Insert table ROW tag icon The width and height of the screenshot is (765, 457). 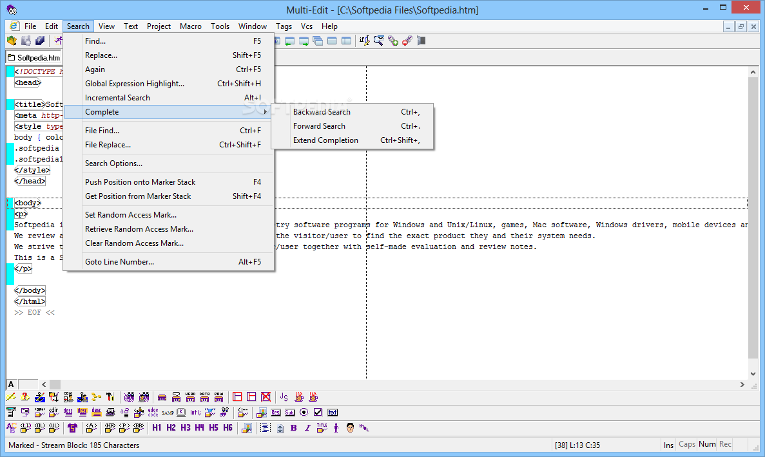point(218,397)
